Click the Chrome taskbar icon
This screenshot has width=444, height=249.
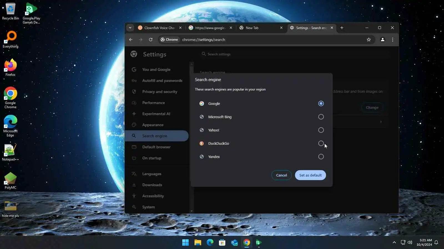246,243
